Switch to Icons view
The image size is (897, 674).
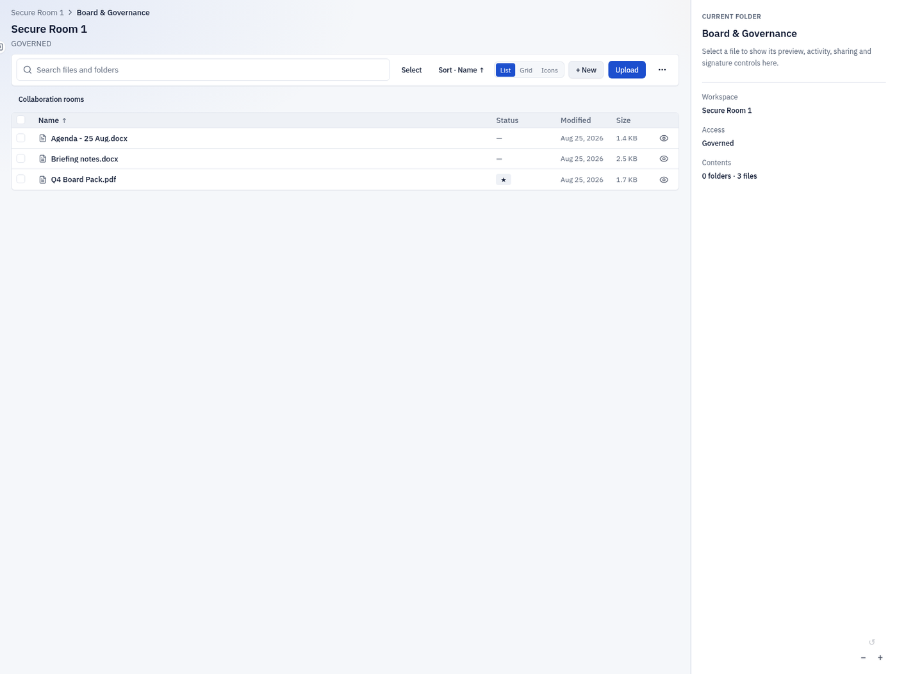[550, 70]
